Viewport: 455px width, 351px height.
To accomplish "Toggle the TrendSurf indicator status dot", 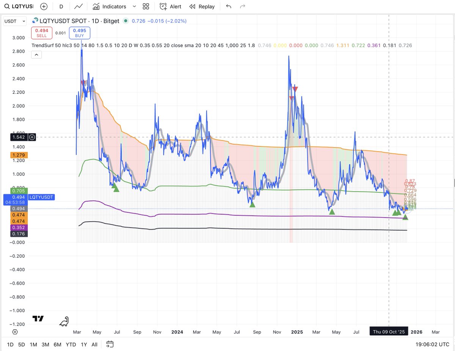I will [125, 21].
